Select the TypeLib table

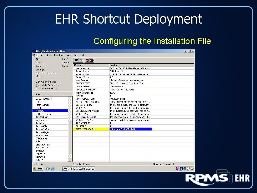[50, 160]
